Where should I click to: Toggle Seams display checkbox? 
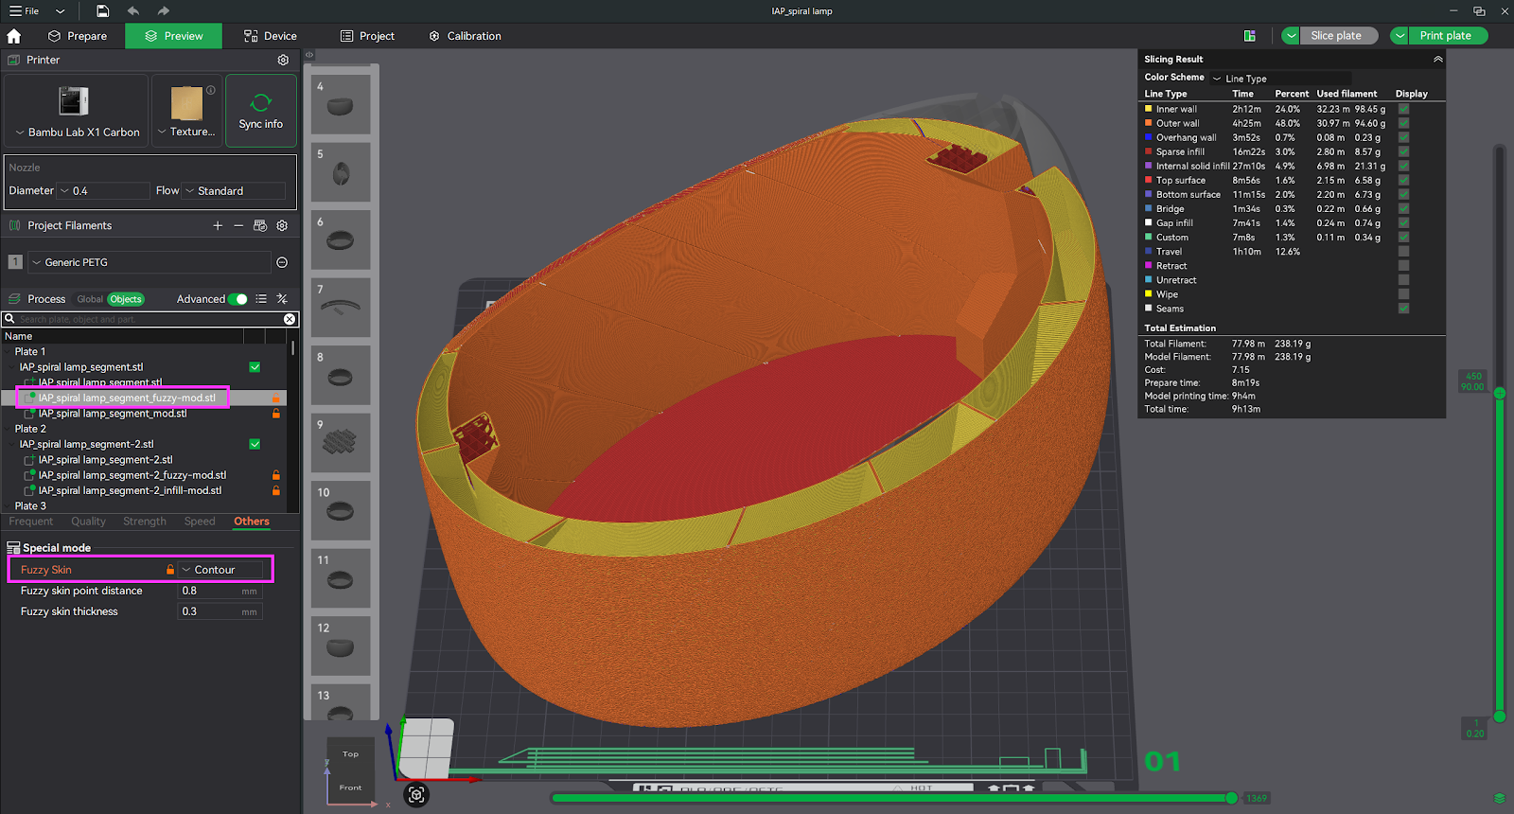click(x=1403, y=309)
